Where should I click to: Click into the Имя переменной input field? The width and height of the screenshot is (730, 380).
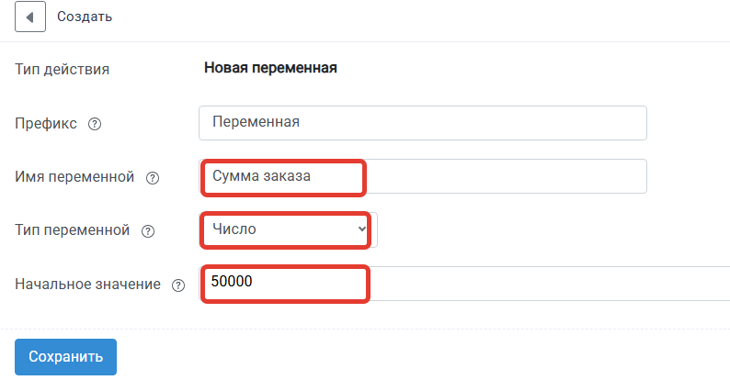423,176
